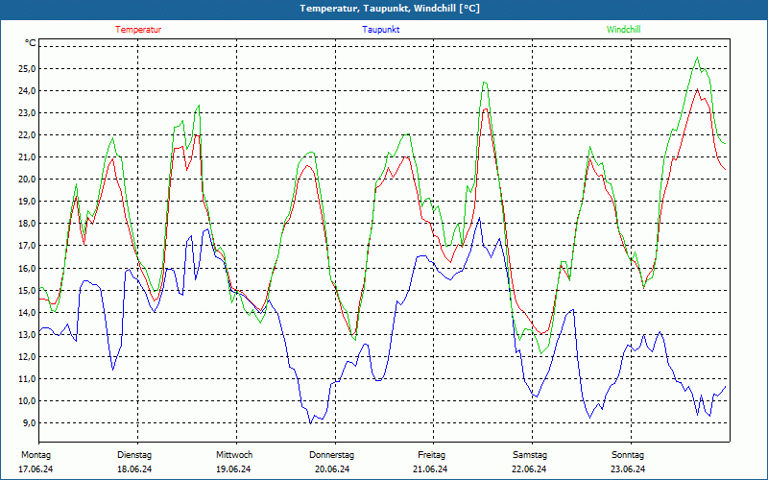
Task: Click the 11,0 y-axis value
Action: click(27, 378)
